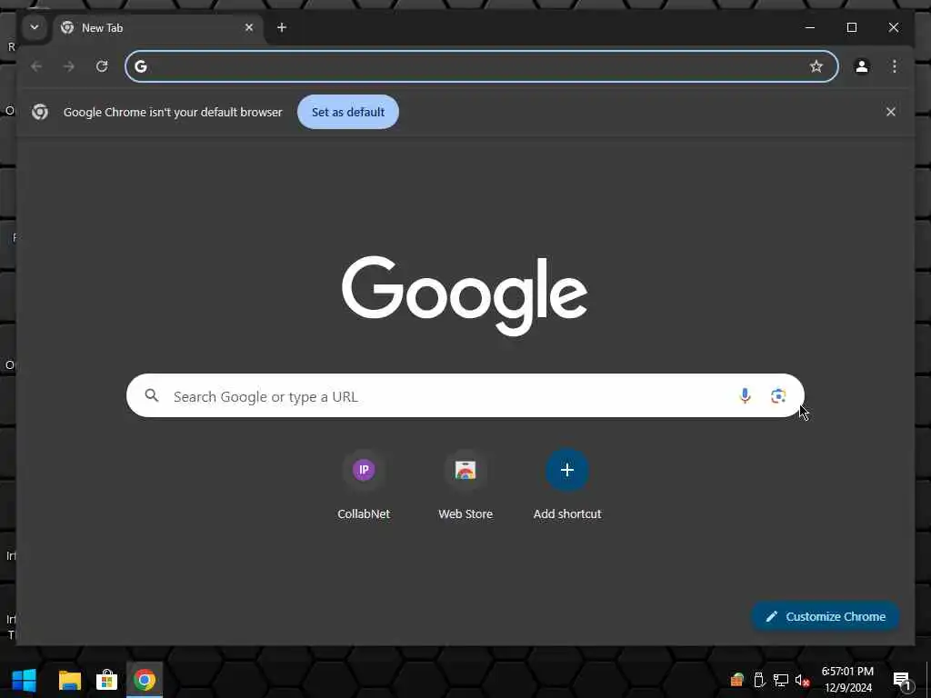Click the firewall security tray icon
This screenshot has height=698, width=931.
[x=736, y=680]
